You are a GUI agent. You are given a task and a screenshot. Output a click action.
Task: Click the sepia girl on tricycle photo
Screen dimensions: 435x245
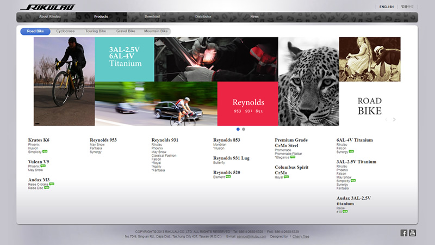(x=370, y=59)
